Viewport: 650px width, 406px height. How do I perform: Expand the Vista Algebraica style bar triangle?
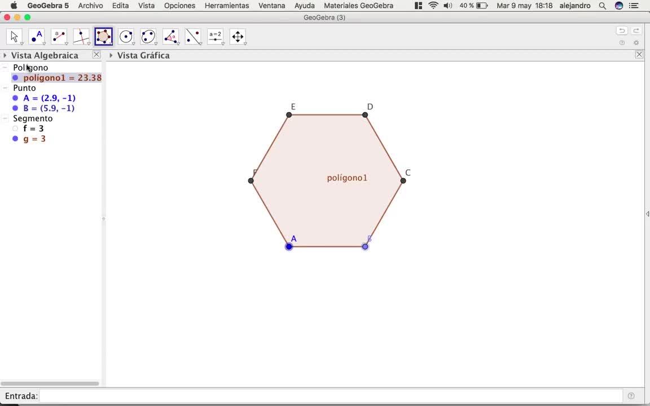pyautogui.click(x=5, y=55)
